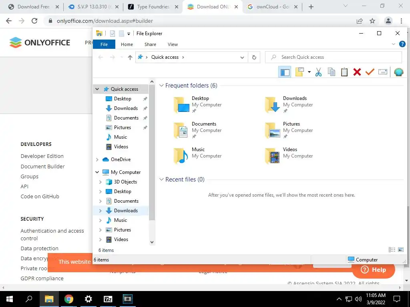Image resolution: width=410 pixels, height=307 pixels.
Task: Click the Rename icon in the toolbar
Action: click(x=382, y=72)
